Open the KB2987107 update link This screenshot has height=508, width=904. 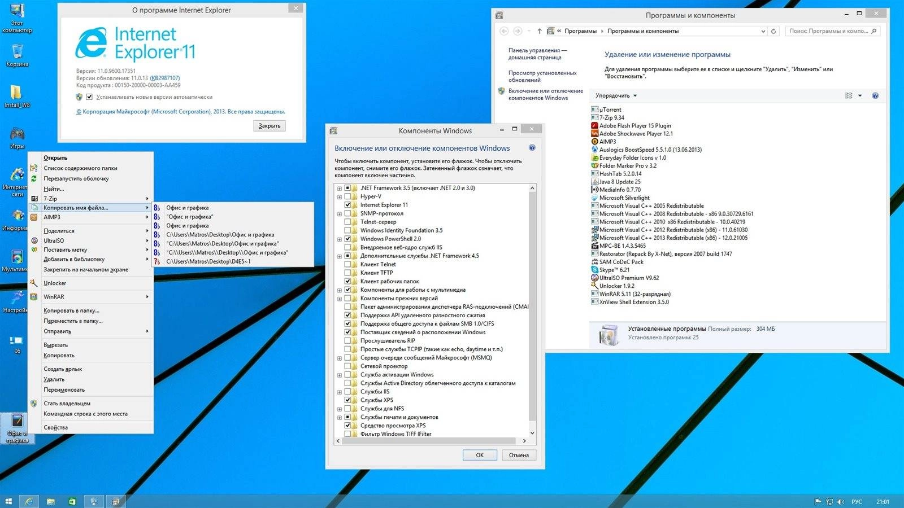[164, 78]
